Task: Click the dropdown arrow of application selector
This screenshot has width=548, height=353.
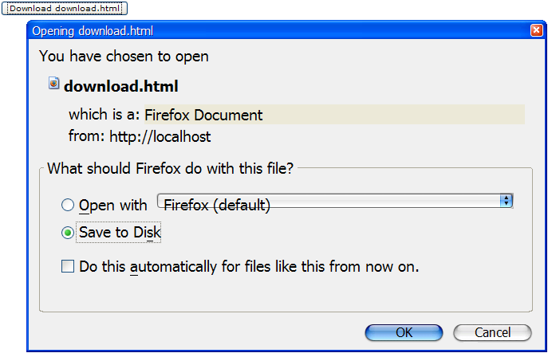Action: (x=506, y=201)
